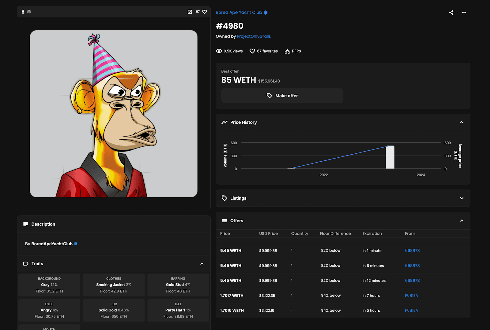Click the Quantity column header
The height and width of the screenshot is (330, 490).
[300, 233]
